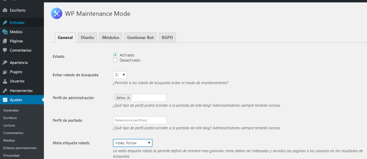Click the Herramientas wrench icon
367x159 pixels.
point(5,91)
